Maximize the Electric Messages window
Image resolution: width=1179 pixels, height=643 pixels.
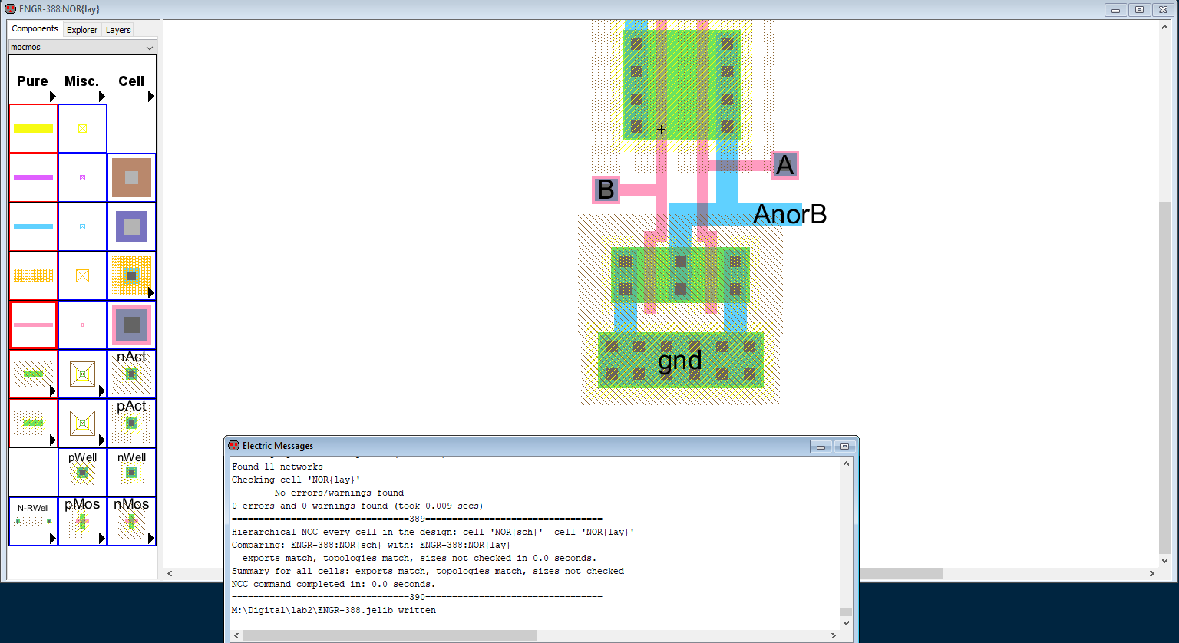tap(845, 446)
